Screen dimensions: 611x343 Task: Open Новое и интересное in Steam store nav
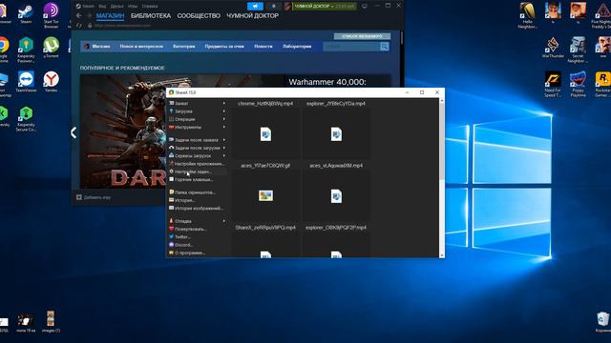pos(141,47)
